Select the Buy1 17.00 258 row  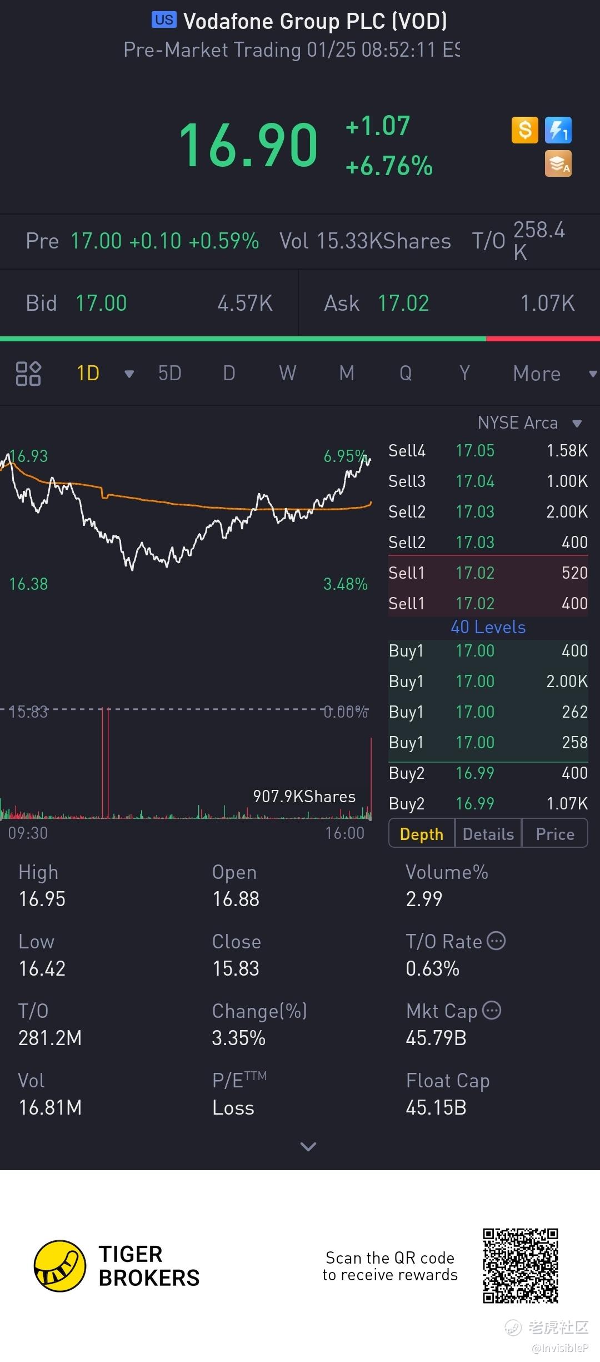tap(488, 743)
